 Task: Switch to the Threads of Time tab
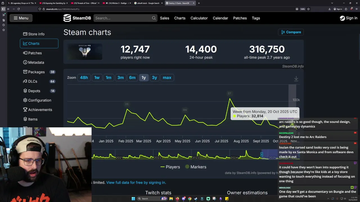click(x=85, y=3)
